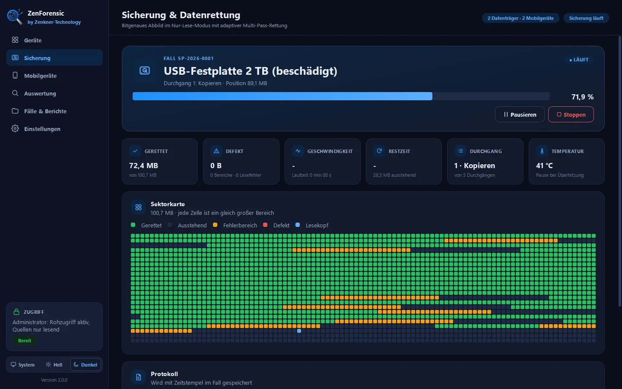Click the '2 Datenträger · 2 Mobilgeräte' badge
622x389 pixels.
(520, 18)
